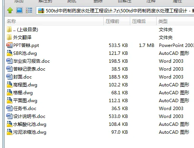Click the 1.7 MB compressed size value
The width and height of the screenshot is (194, 148).
(x=146, y=45)
